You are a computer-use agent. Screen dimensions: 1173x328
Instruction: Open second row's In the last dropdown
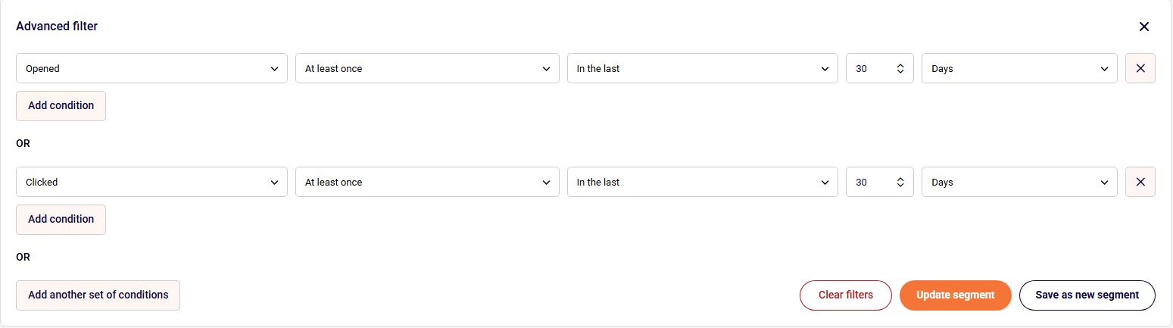click(702, 182)
